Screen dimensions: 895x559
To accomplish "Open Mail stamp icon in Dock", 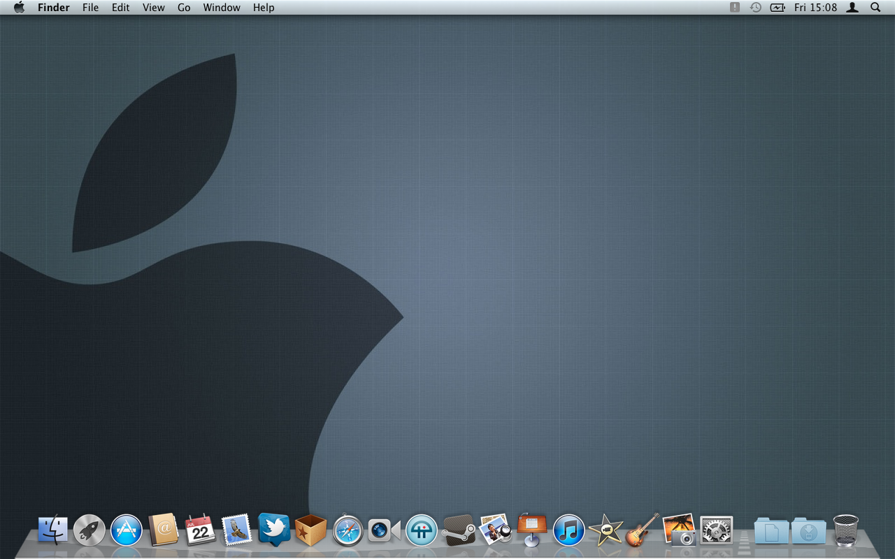I will point(236,530).
